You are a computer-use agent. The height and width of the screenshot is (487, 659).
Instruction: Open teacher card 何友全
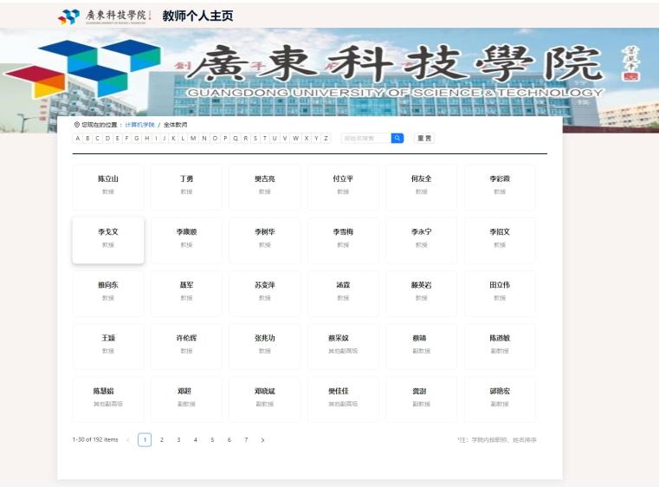point(422,187)
